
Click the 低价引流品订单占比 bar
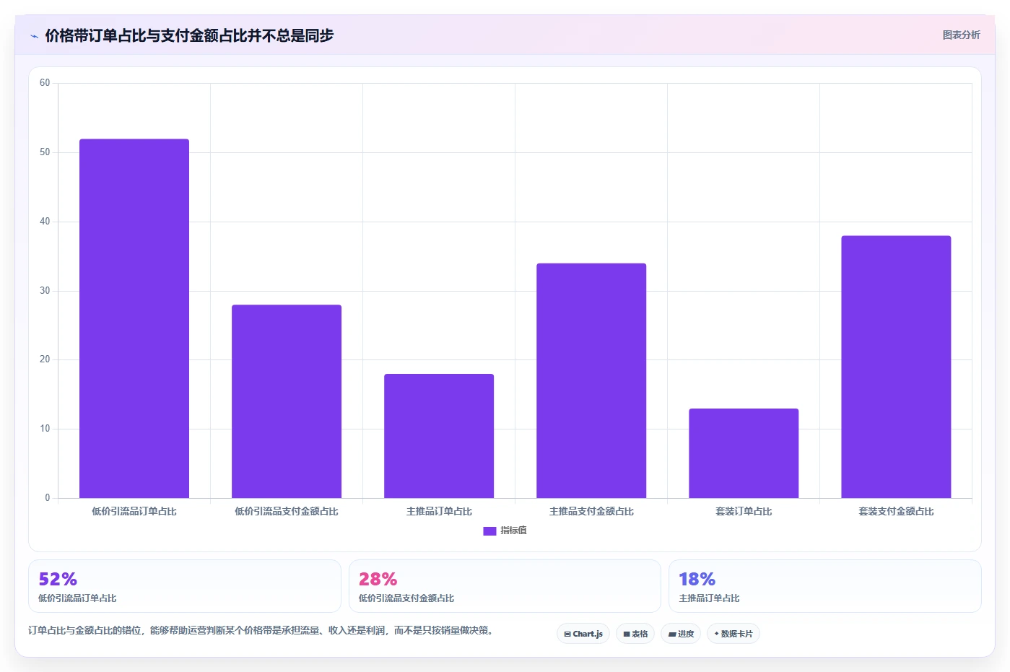click(134, 318)
